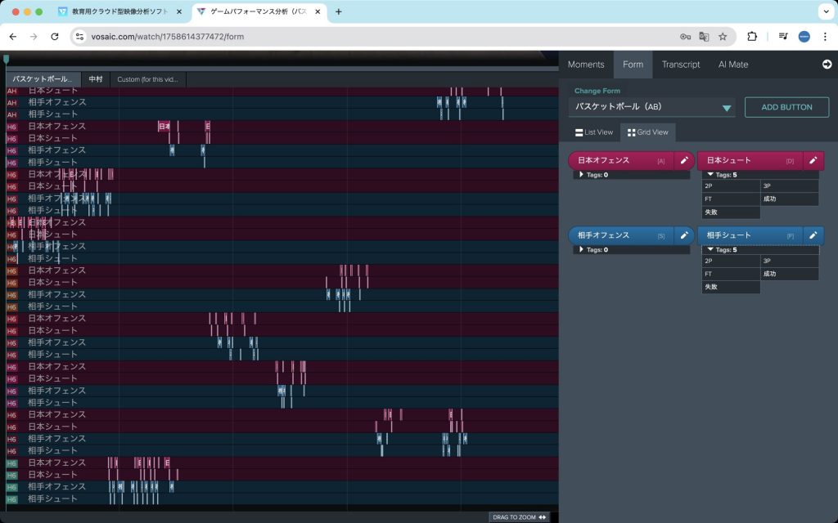Screen dimensions: 838x523
Task: Click the teal playhead on timeline
Action: coord(7,60)
